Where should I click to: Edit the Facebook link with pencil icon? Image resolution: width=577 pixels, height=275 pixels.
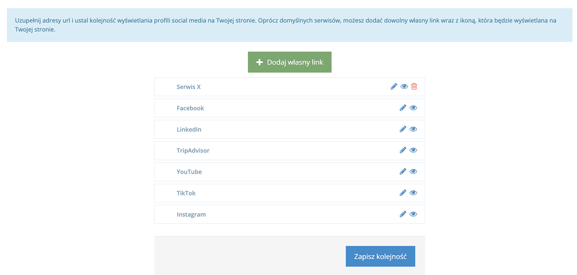click(403, 108)
